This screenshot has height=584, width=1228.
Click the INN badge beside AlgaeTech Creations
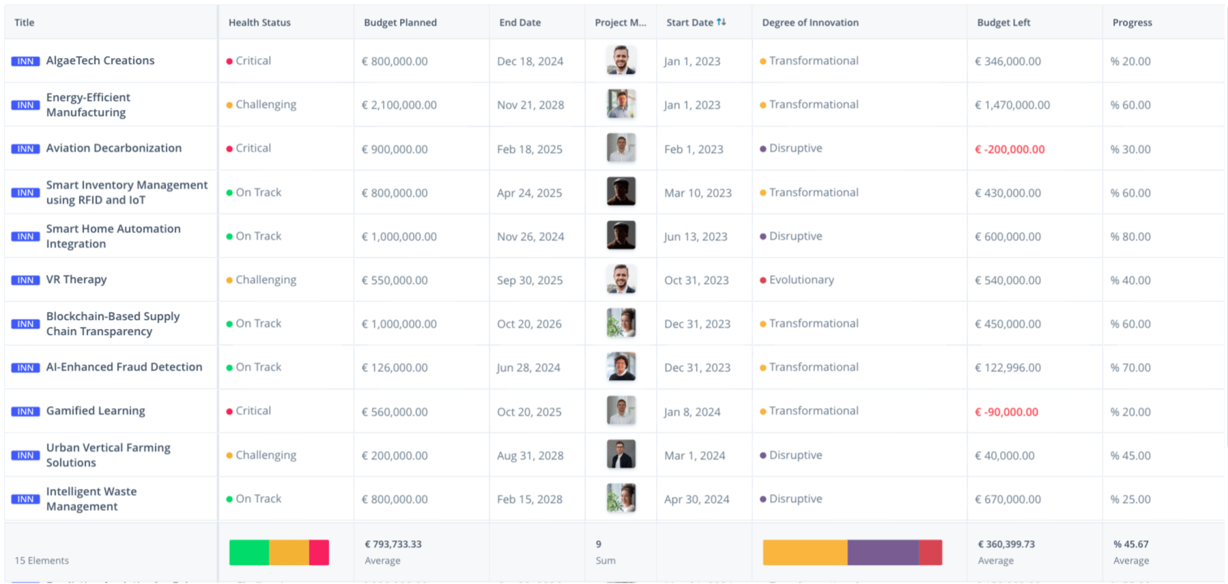pos(25,61)
